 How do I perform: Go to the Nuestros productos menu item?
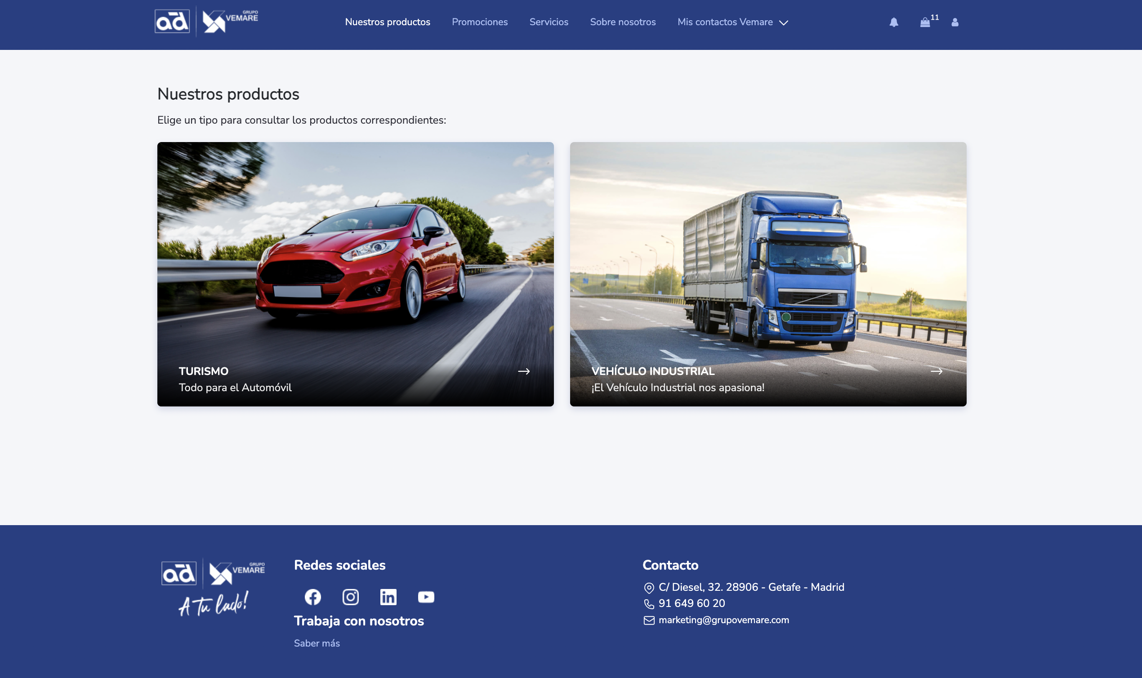click(388, 22)
